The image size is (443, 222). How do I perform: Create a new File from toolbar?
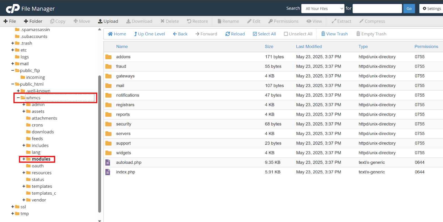point(10,21)
